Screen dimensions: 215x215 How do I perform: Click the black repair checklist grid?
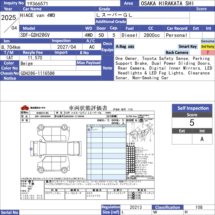pos(130,161)
